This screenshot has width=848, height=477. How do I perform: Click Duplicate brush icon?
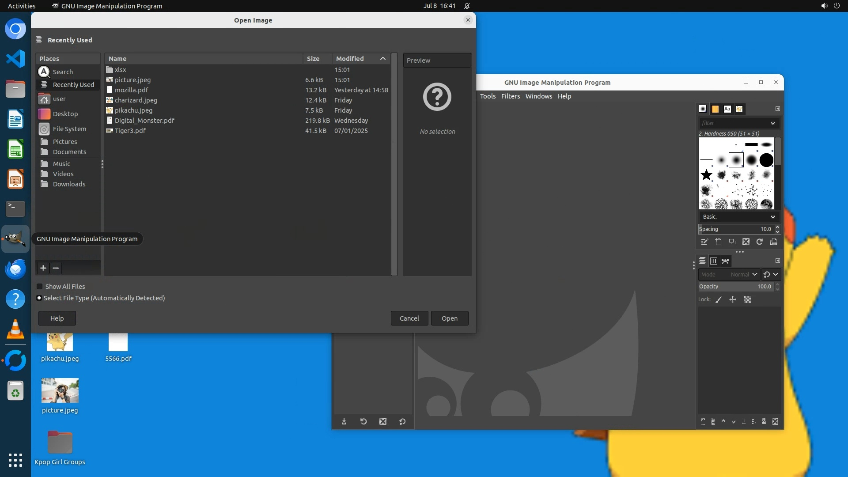(x=732, y=242)
